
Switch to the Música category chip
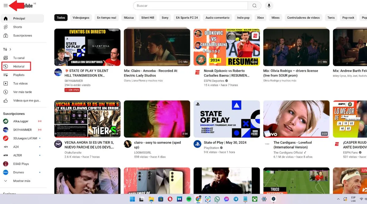(128, 17)
